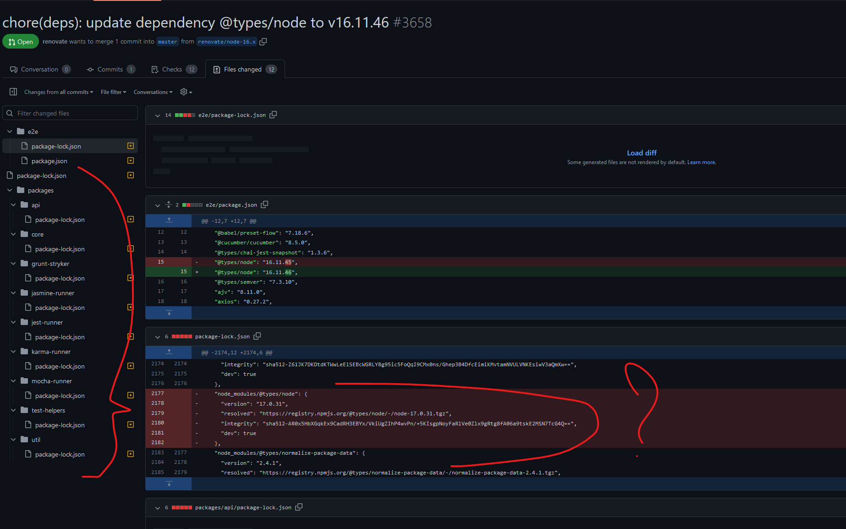Toggle the file tree sidebar layout icon

(13, 91)
